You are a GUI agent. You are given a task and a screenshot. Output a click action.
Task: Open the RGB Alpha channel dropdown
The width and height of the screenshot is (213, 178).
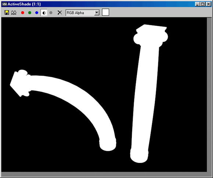[83, 13]
